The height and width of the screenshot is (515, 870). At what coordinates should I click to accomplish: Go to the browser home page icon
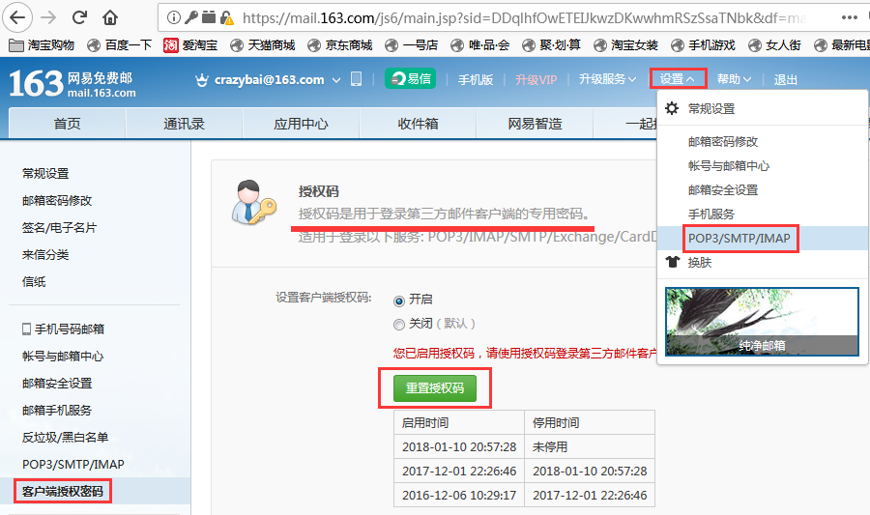click(110, 17)
